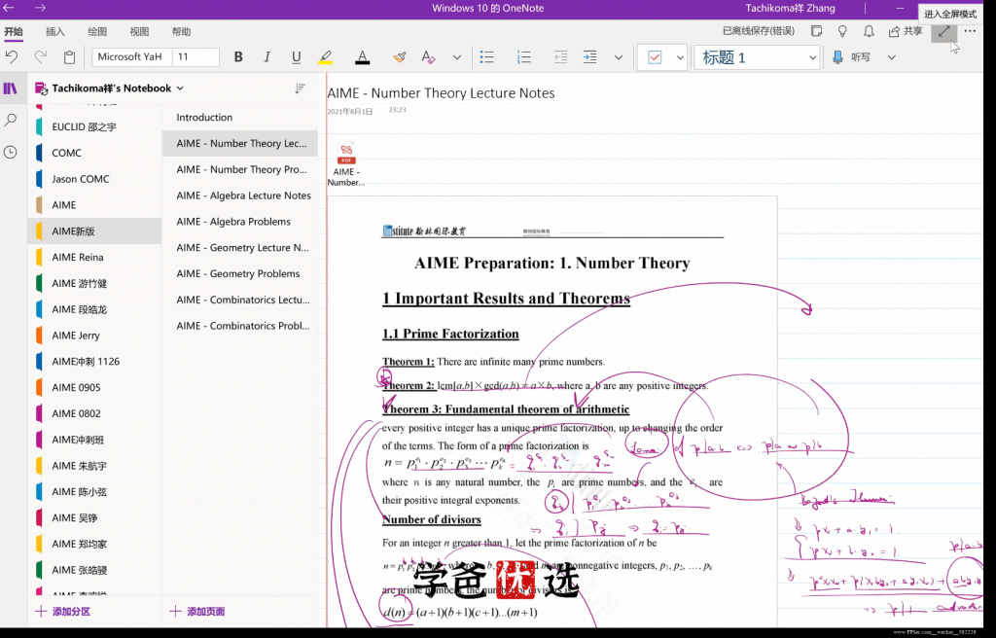Open search in left sidebar
The width and height of the screenshot is (996, 638).
point(11,120)
